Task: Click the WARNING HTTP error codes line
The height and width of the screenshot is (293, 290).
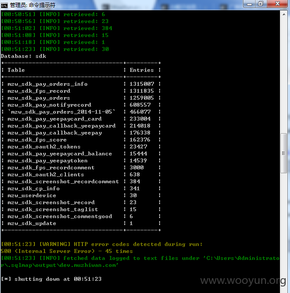Action: (102, 244)
